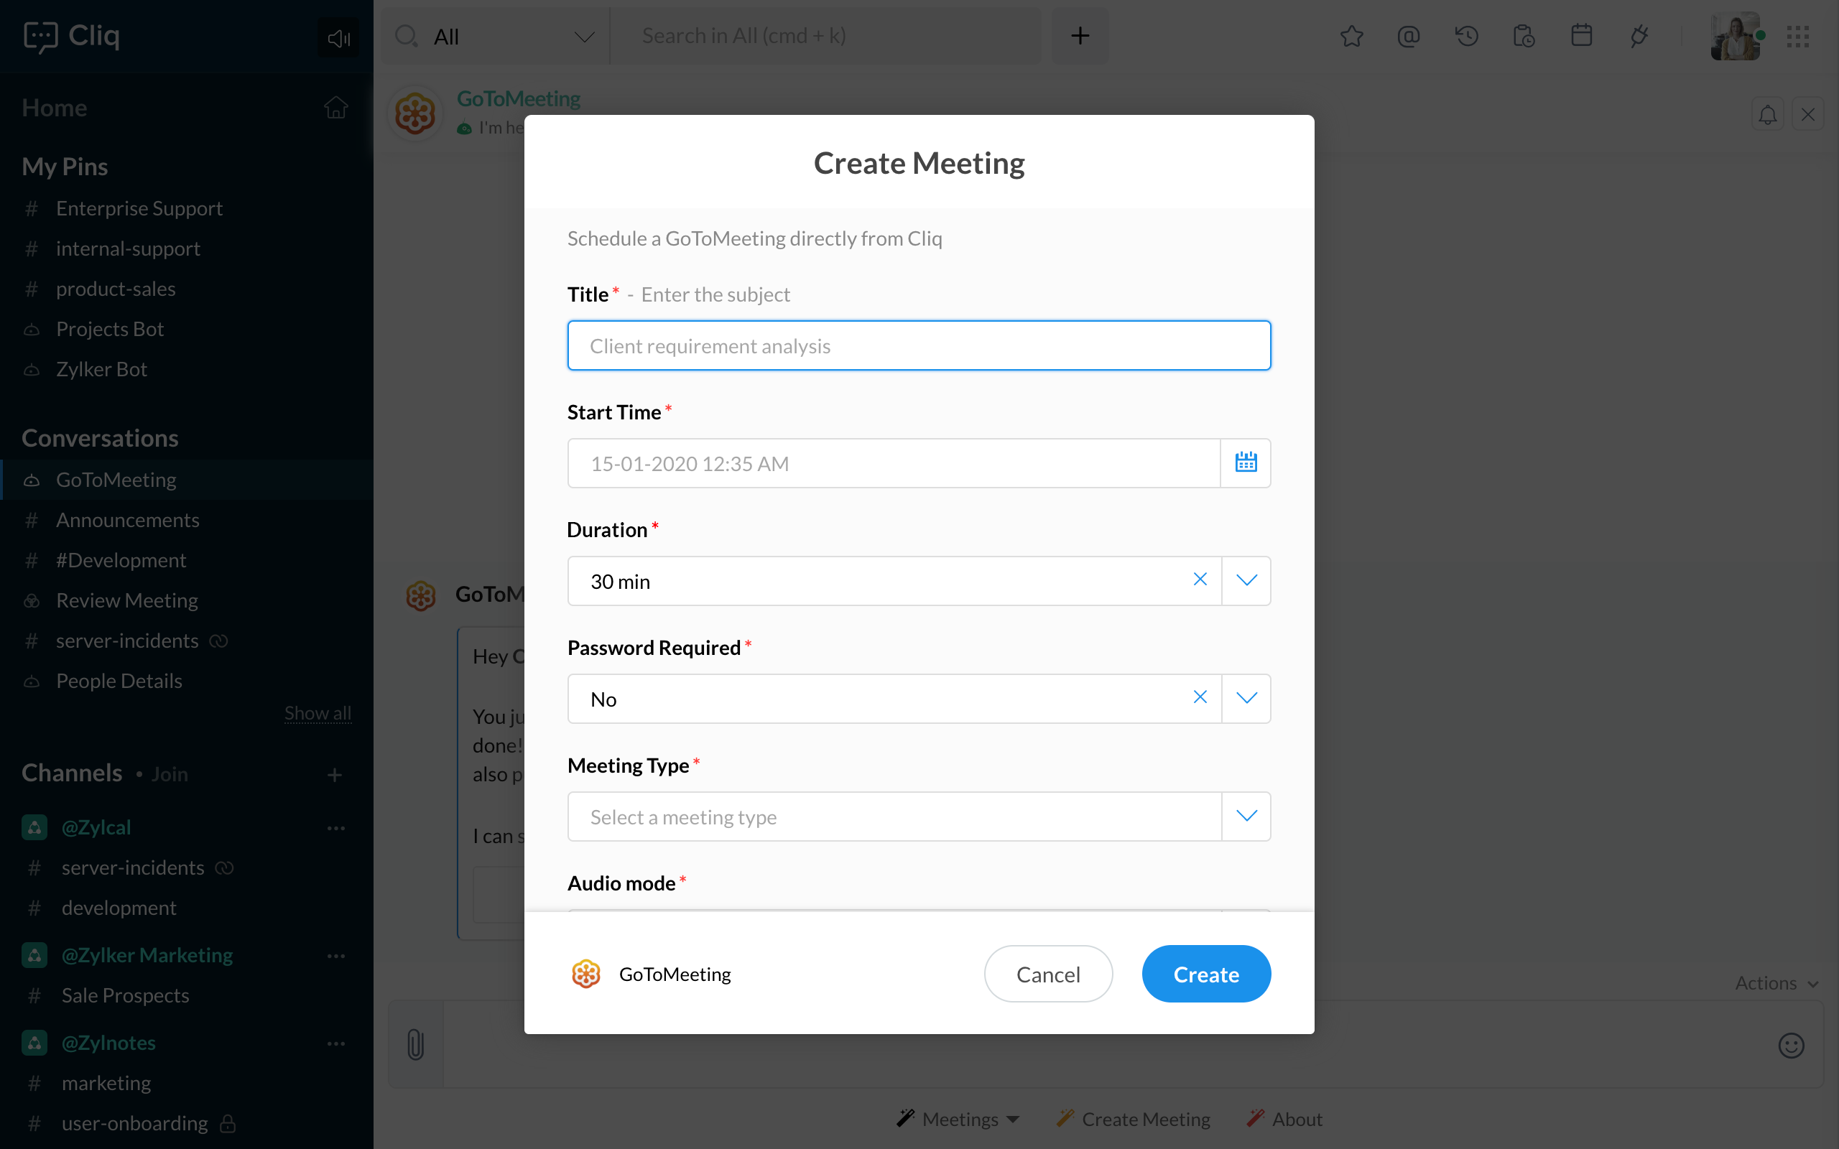This screenshot has height=1149, width=1839.
Task: Open more options for @Zylcal
Action: 336,827
